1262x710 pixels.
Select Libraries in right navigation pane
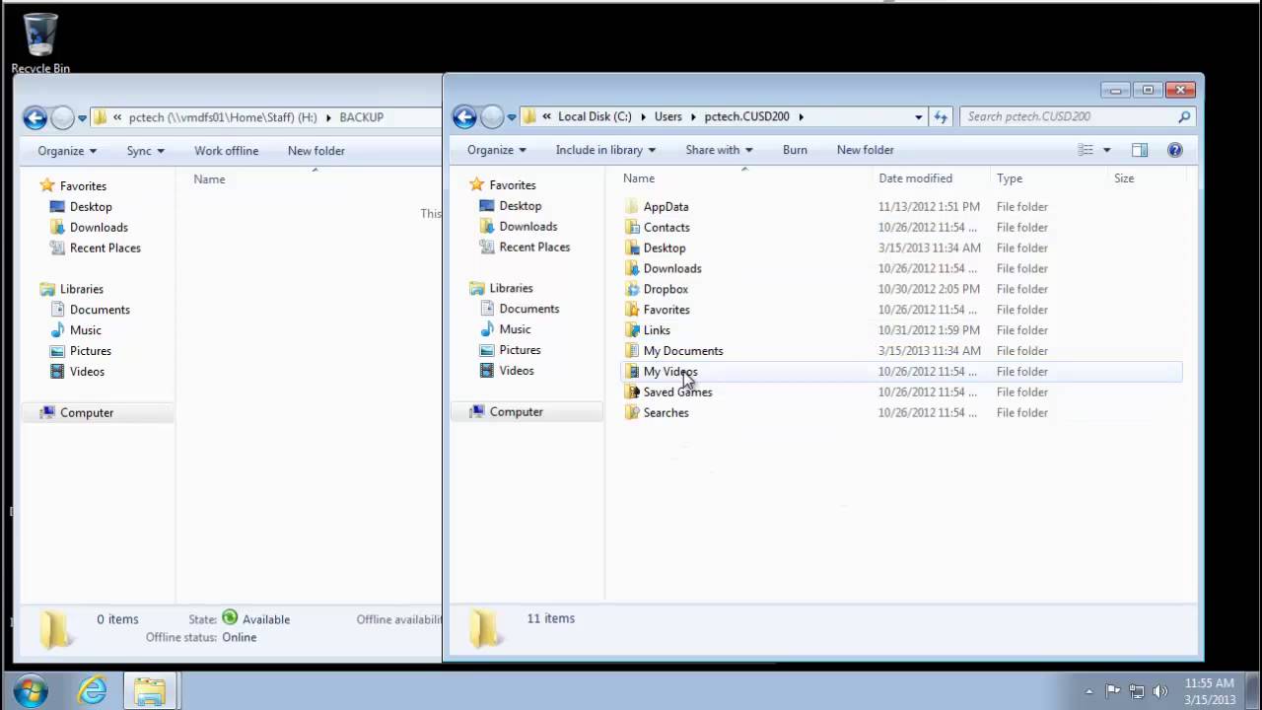(511, 289)
